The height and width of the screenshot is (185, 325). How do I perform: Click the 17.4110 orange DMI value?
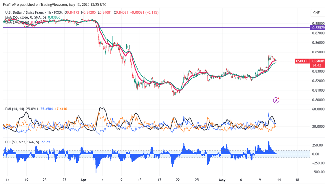point(61,109)
